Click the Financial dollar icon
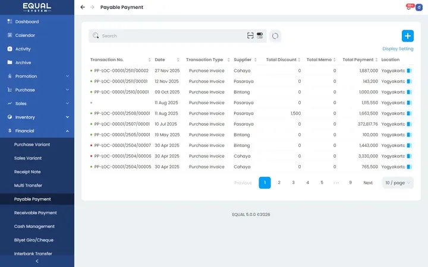 coord(10,131)
